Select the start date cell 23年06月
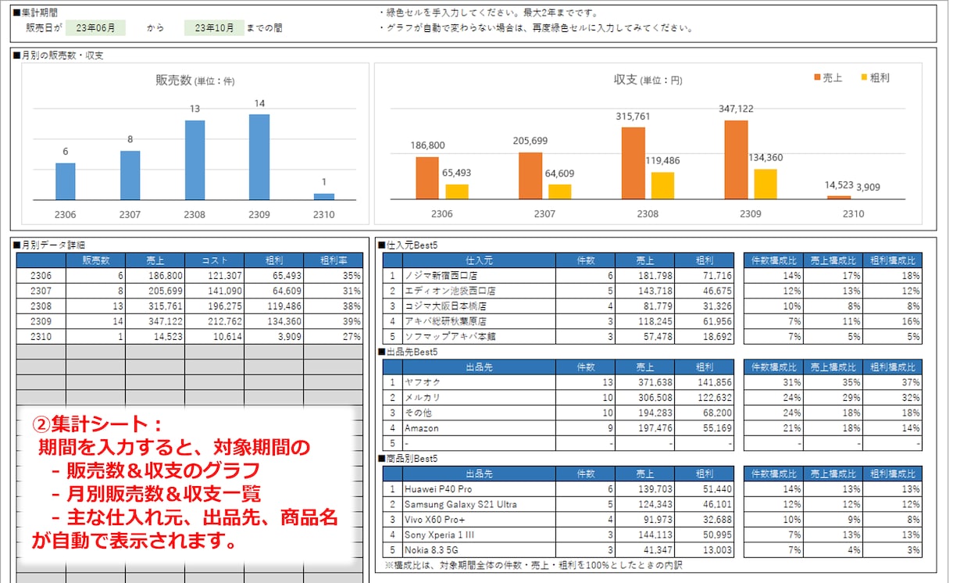The width and height of the screenshot is (953, 583). 95,27
